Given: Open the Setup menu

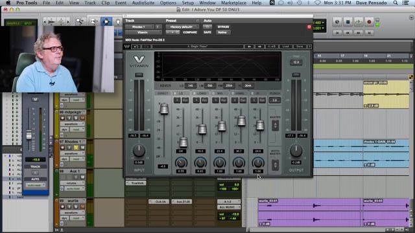Looking at the screenshot, I should (187, 3).
